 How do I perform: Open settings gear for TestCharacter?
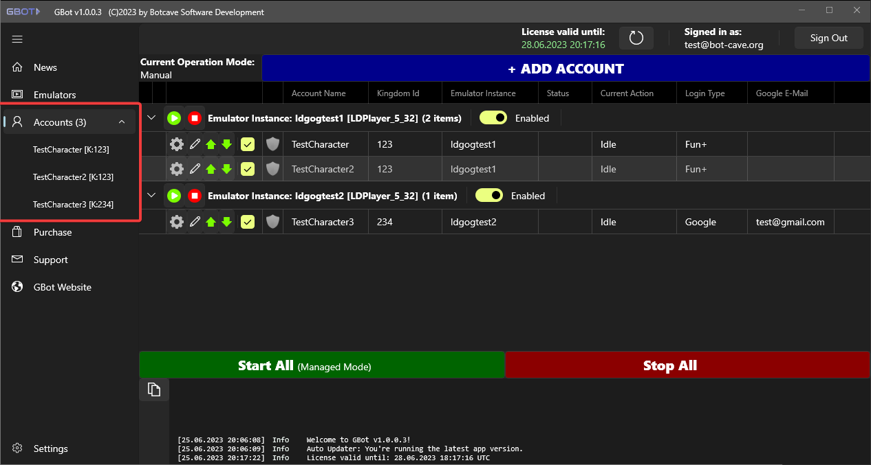(x=176, y=144)
